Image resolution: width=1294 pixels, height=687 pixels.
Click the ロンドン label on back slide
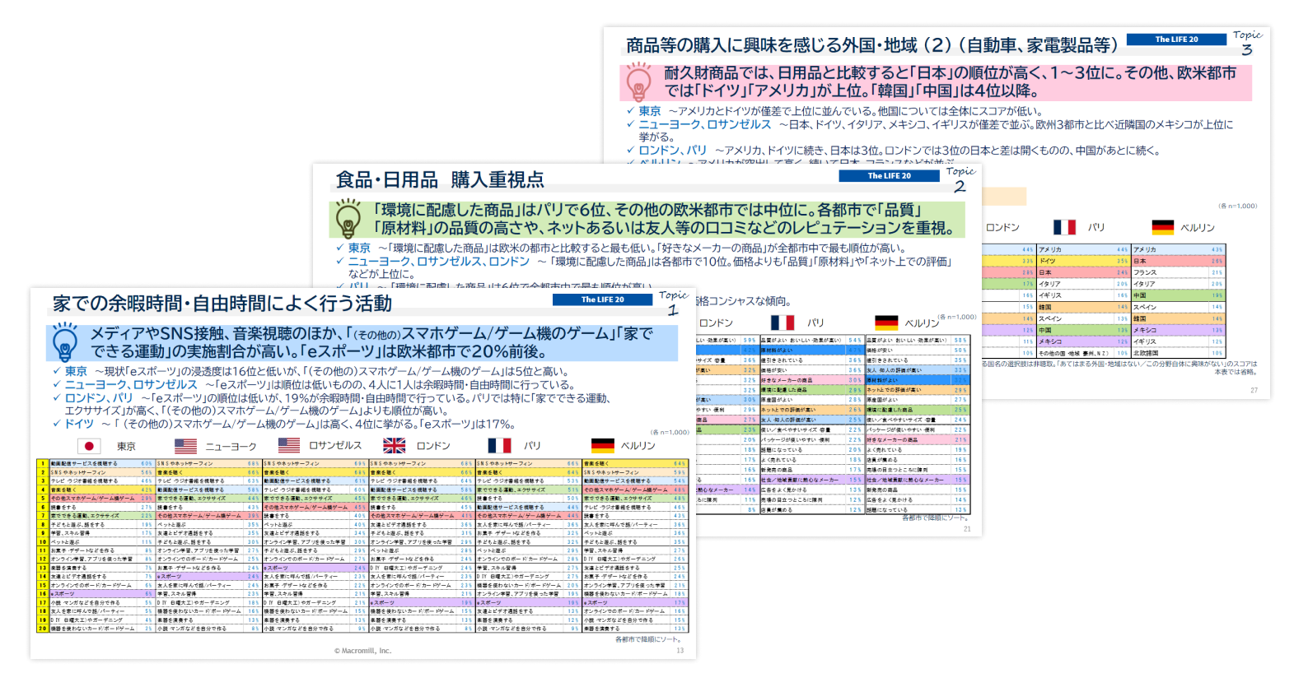(x=1002, y=228)
